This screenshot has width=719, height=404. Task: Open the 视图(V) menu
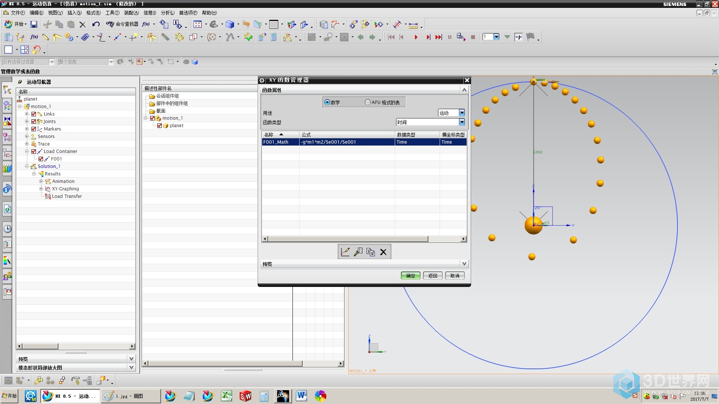click(55, 13)
